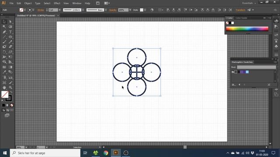
Task: Pick the white swatch in Color panel
Action: coord(232,23)
